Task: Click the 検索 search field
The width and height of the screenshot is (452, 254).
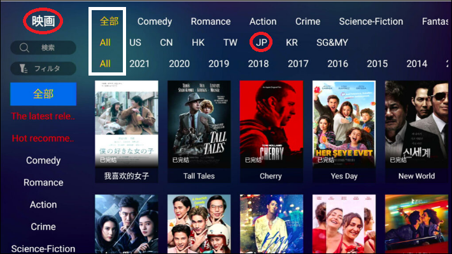Action: 43,48
